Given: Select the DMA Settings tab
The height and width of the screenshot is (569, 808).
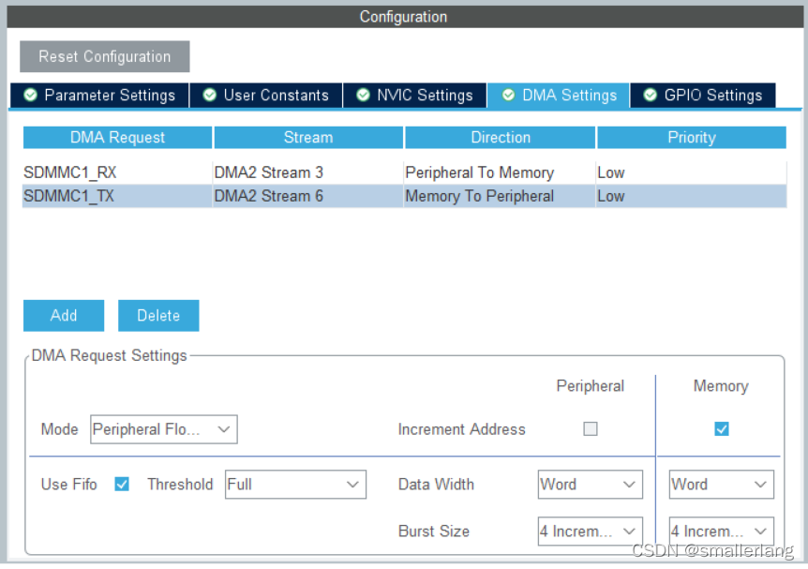Looking at the screenshot, I should click(559, 96).
